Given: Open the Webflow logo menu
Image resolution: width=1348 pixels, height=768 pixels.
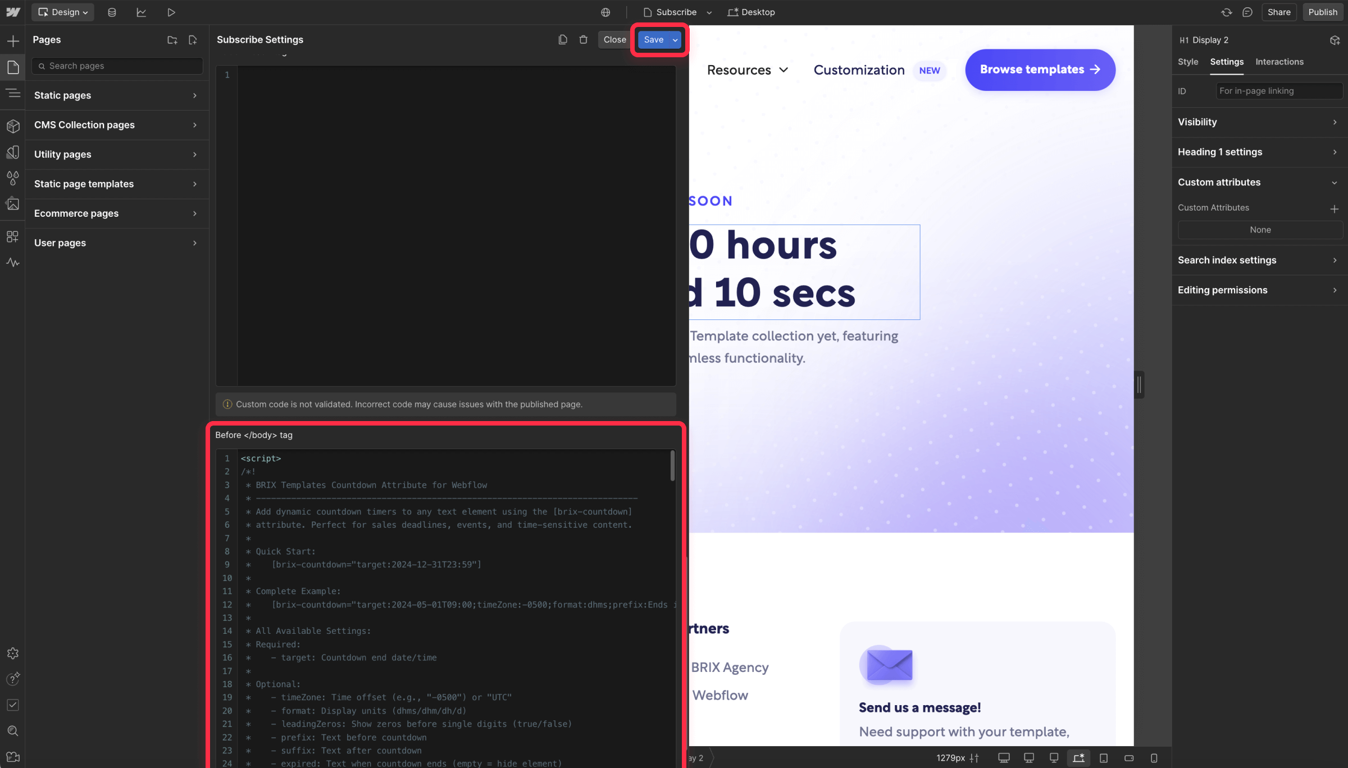Looking at the screenshot, I should click(x=13, y=12).
